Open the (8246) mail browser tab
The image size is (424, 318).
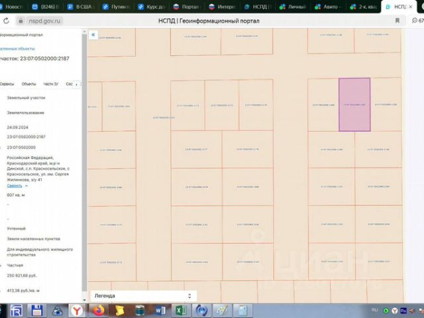(x=46, y=7)
